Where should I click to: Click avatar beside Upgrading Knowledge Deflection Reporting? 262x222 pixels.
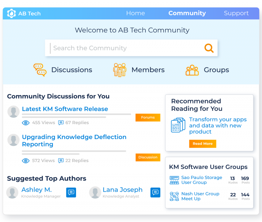pos(13,140)
